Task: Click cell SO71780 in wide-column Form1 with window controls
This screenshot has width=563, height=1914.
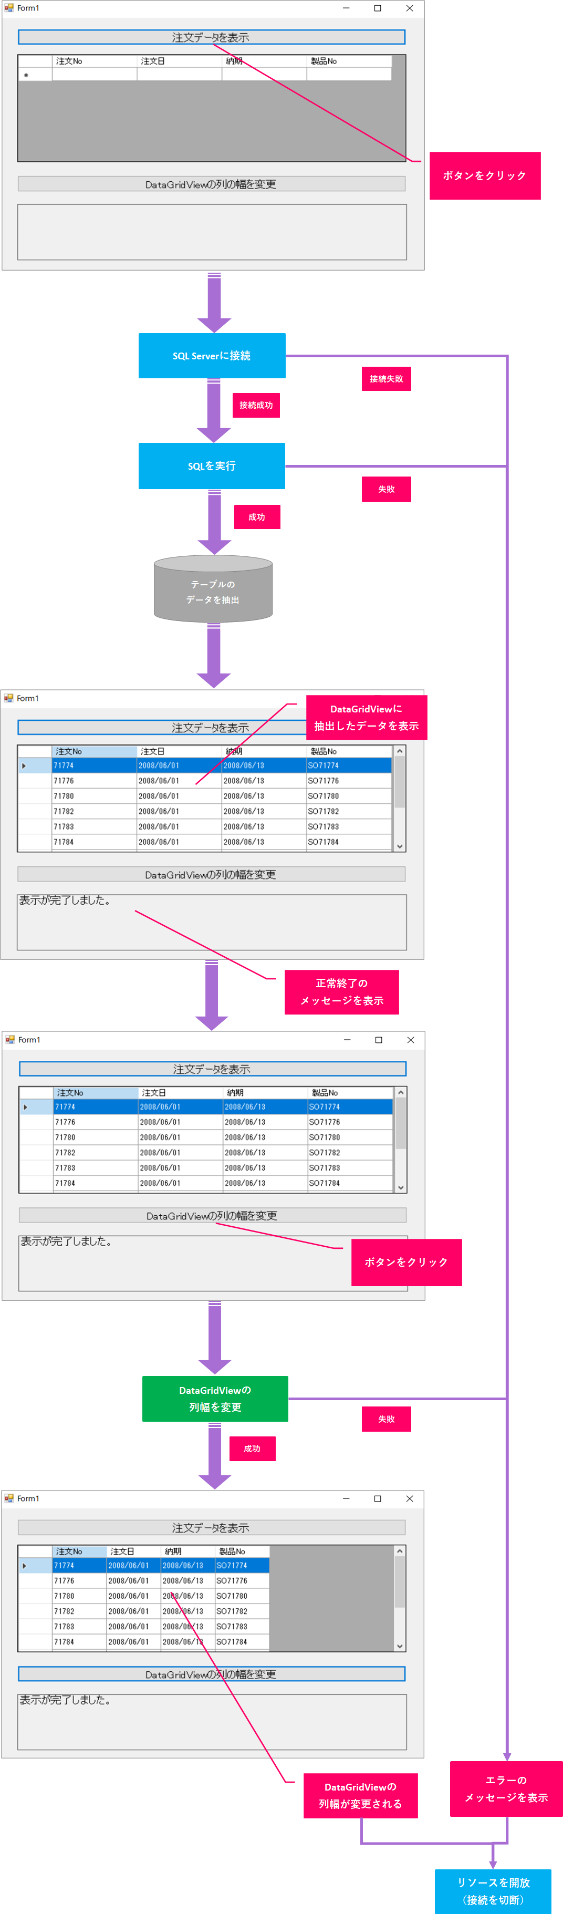Action: (x=350, y=1137)
